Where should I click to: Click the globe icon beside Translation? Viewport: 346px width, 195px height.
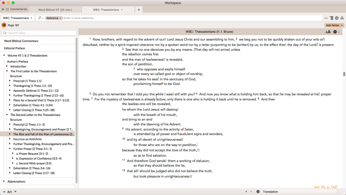258,192
